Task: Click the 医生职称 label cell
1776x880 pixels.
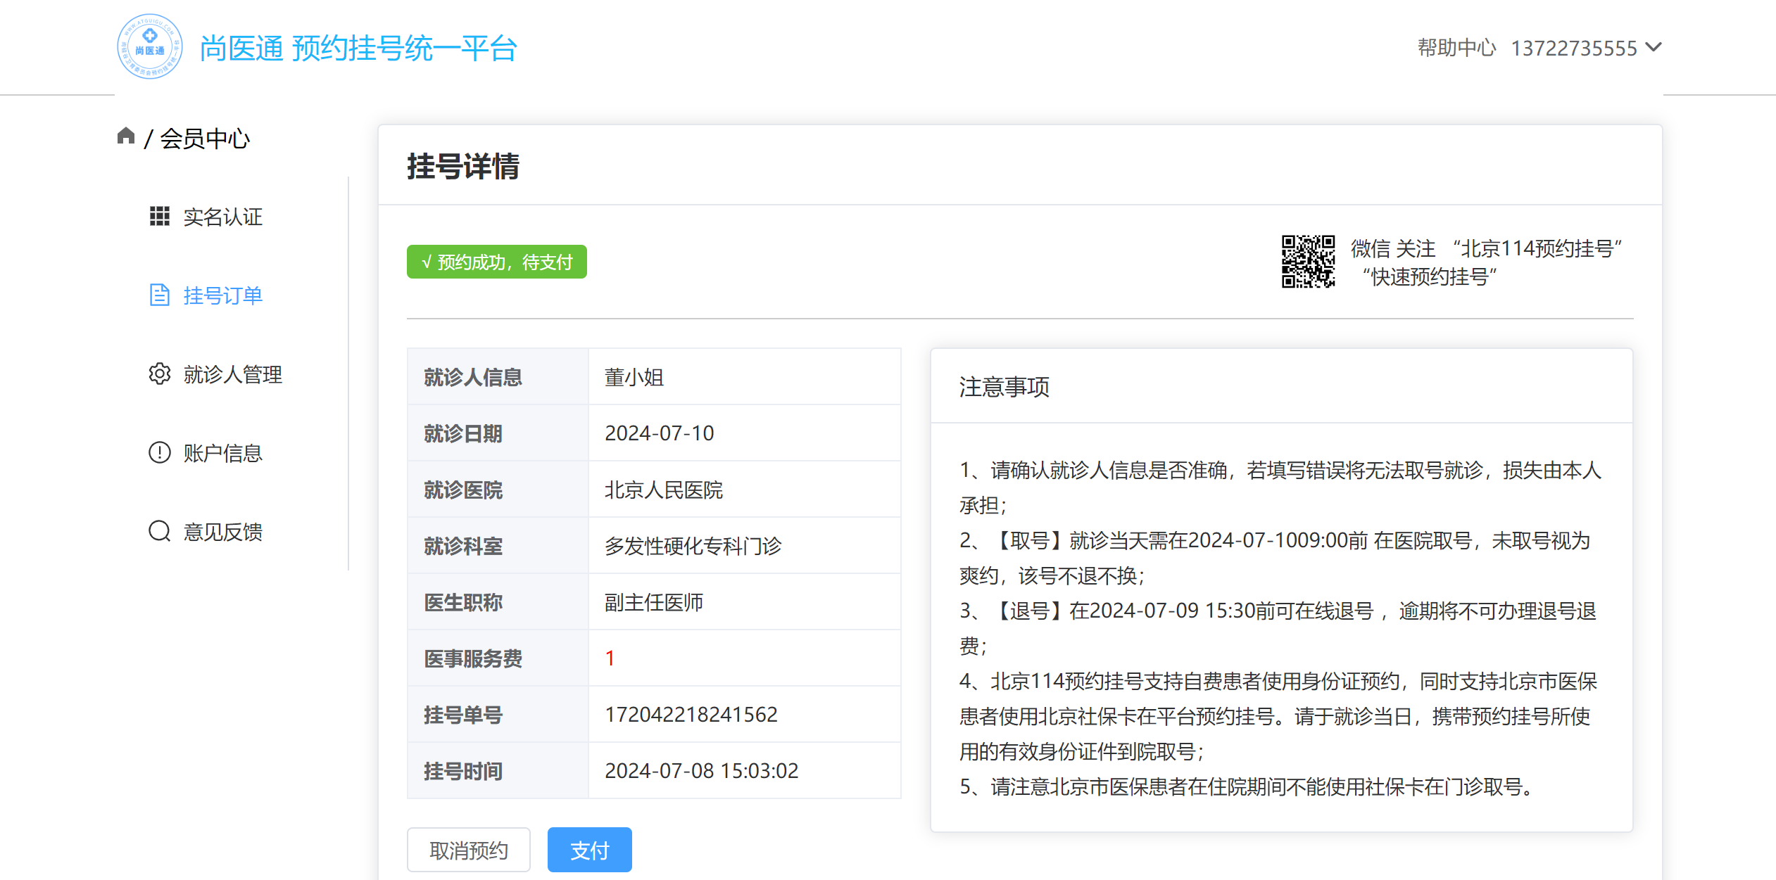Action: pyautogui.click(x=498, y=601)
